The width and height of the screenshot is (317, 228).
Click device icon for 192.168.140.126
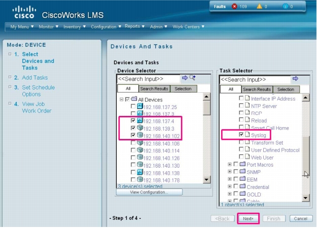pos(140,157)
